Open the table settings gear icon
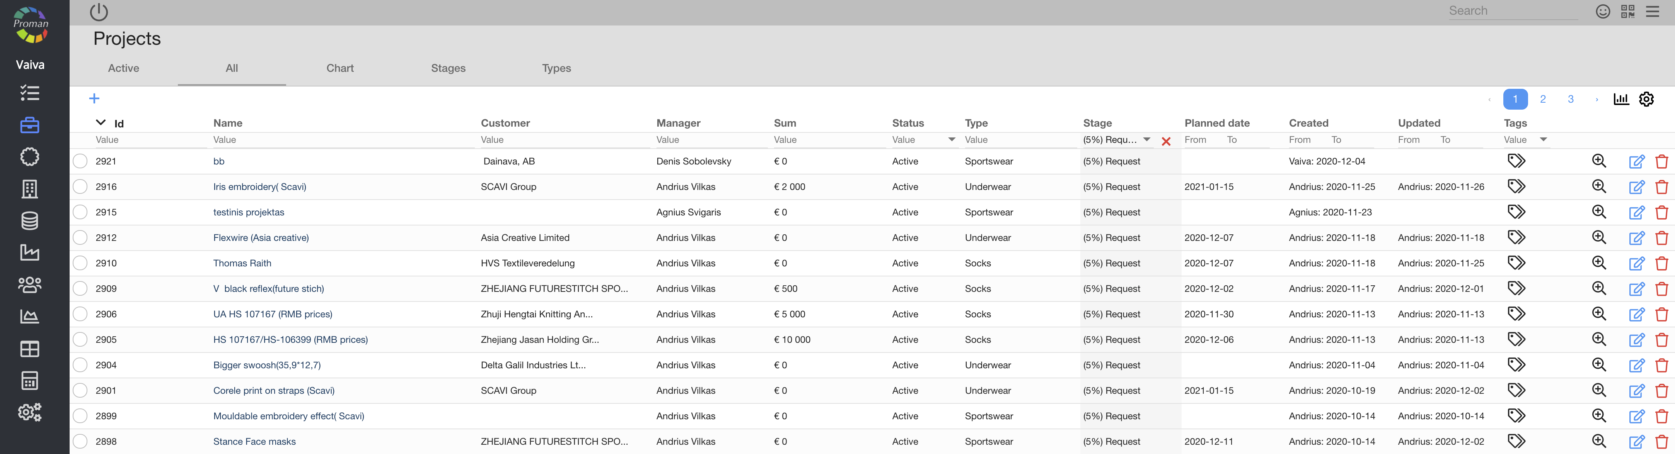This screenshot has width=1675, height=454. click(x=1646, y=99)
